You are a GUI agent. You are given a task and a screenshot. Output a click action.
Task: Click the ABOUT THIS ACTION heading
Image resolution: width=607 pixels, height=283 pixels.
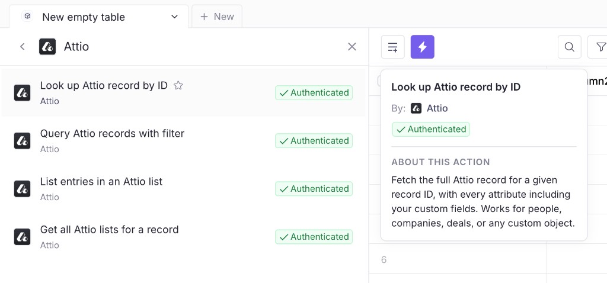tap(440, 162)
